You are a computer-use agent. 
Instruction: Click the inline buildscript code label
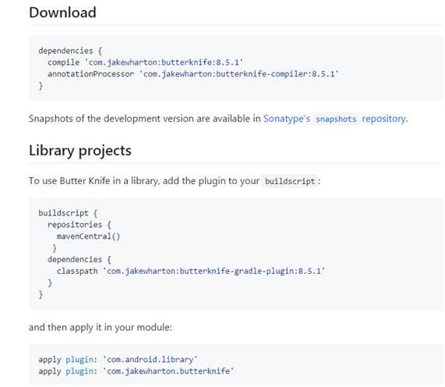pyautogui.click(x=290, y=181)
